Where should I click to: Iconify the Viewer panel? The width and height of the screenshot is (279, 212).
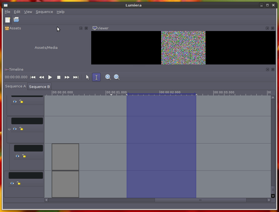pos(267,28)
